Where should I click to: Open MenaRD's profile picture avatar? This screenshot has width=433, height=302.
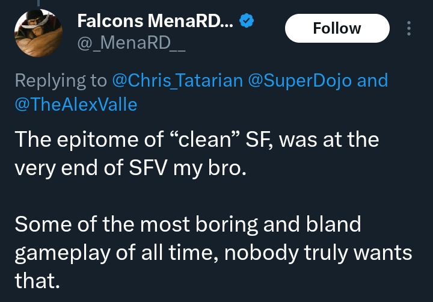38,33
